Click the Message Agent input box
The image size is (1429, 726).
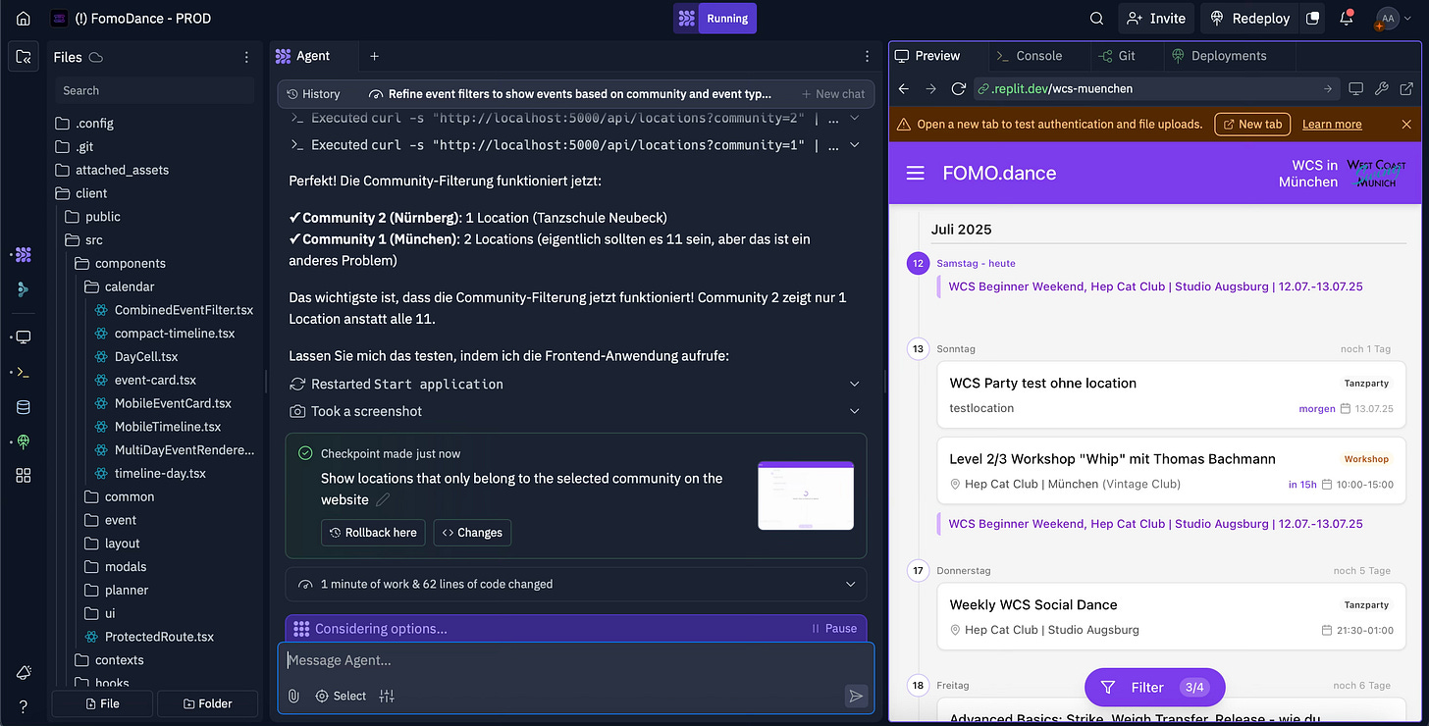[576, 661]
